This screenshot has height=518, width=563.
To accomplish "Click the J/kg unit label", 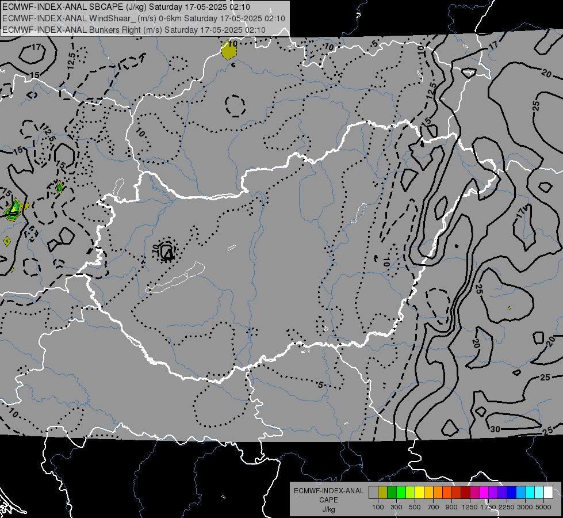I will pos(328,509).
